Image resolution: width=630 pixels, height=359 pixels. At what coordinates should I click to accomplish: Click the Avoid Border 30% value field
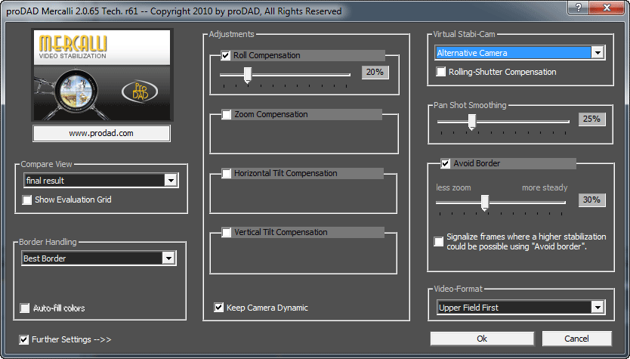point(591,200)
